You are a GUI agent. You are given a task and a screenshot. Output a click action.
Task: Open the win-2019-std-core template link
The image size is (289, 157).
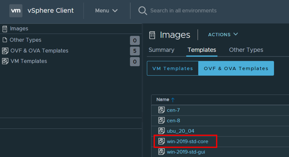(x=187, y=141)
